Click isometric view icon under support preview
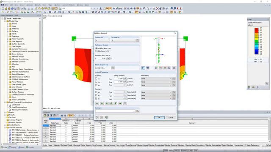271x152 pixels. pyautogui.click(x=169, y=68)
